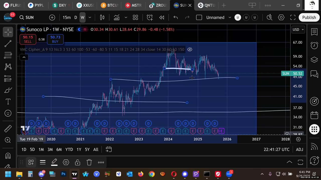
Task: Open the emoji and icons tool
Action: pyautogui.click(x=8, y=113)
